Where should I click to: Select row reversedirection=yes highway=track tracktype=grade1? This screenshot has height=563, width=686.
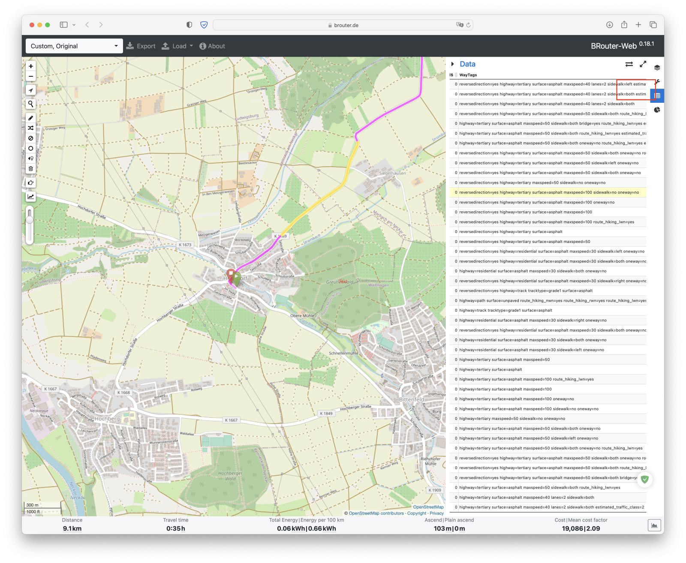point(548,291)
